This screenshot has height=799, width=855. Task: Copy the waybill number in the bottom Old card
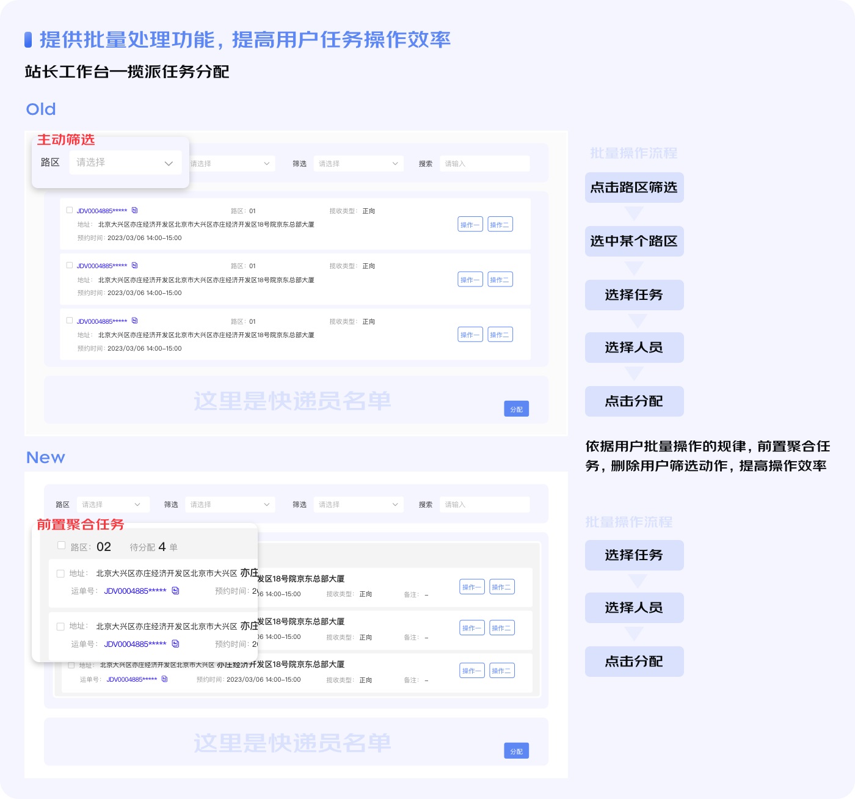click(134, 321)
